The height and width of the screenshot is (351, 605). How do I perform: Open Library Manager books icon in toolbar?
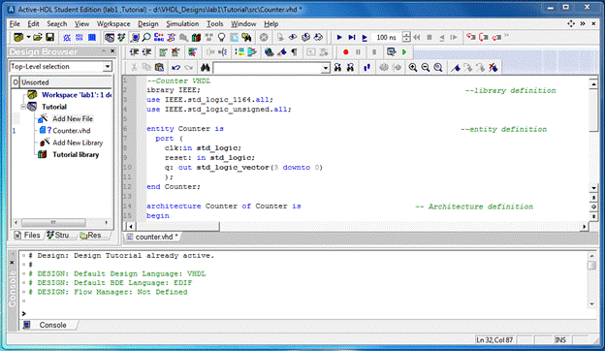click(196, 38)
